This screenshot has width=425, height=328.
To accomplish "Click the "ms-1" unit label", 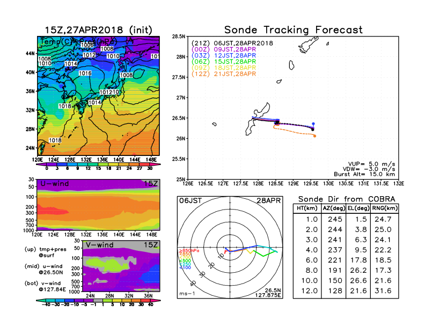I will click(187, 294).
